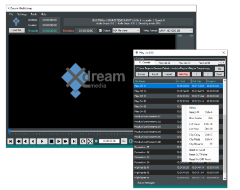The height and width of the screenshot is (190, 240).
Task: Click the Remaining time field
Action: tap(86, 31)
